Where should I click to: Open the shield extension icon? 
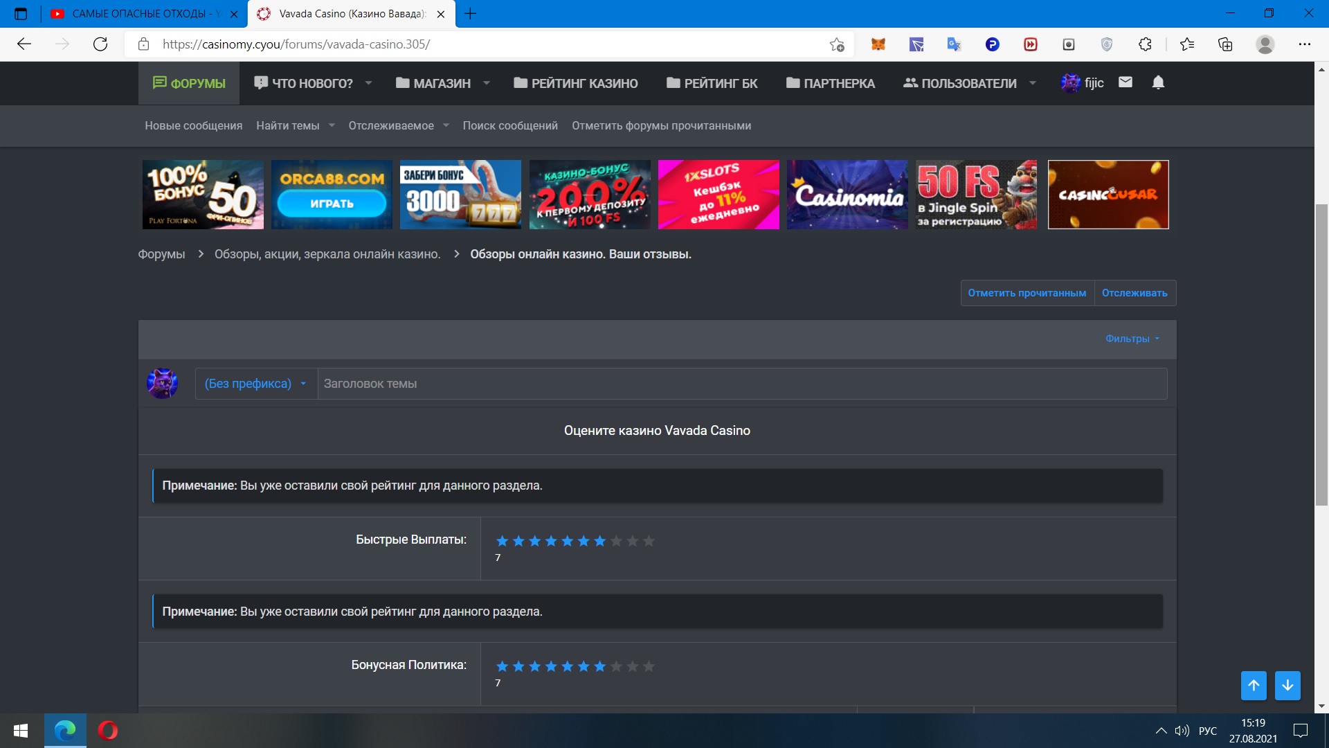pos(1107,44)
